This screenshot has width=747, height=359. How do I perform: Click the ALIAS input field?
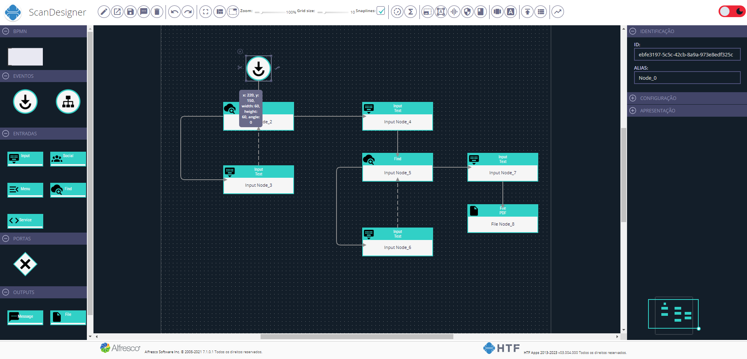tap(687, 78)
